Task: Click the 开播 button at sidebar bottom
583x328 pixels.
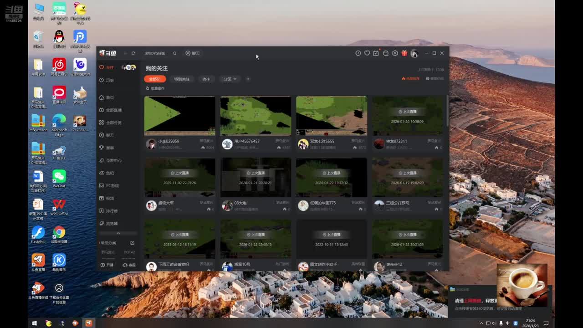Action: tap(107, 265)
